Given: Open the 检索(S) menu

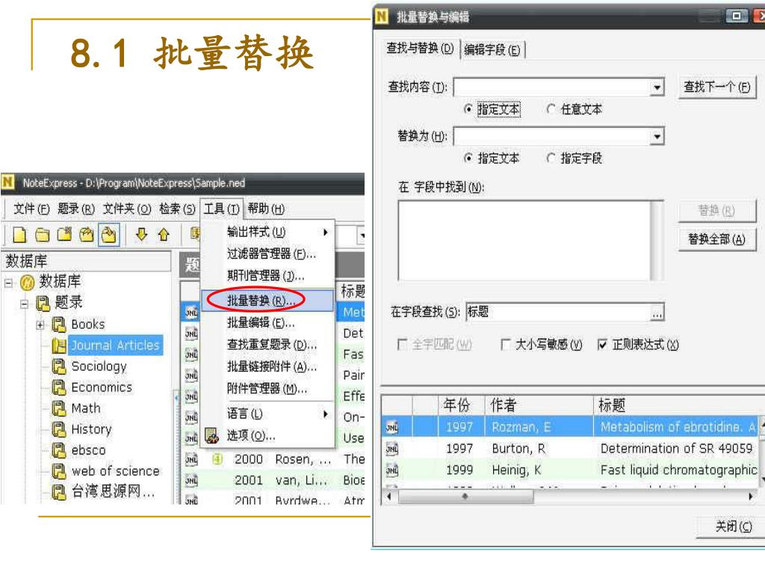Looking at the screenshot, I should pyautogui.click(x=177, y=209).
